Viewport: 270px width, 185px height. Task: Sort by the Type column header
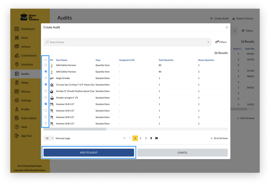click(98, 60)
